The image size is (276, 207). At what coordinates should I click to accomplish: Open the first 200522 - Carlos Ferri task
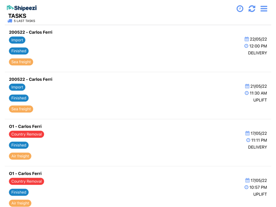pos(31,32)
